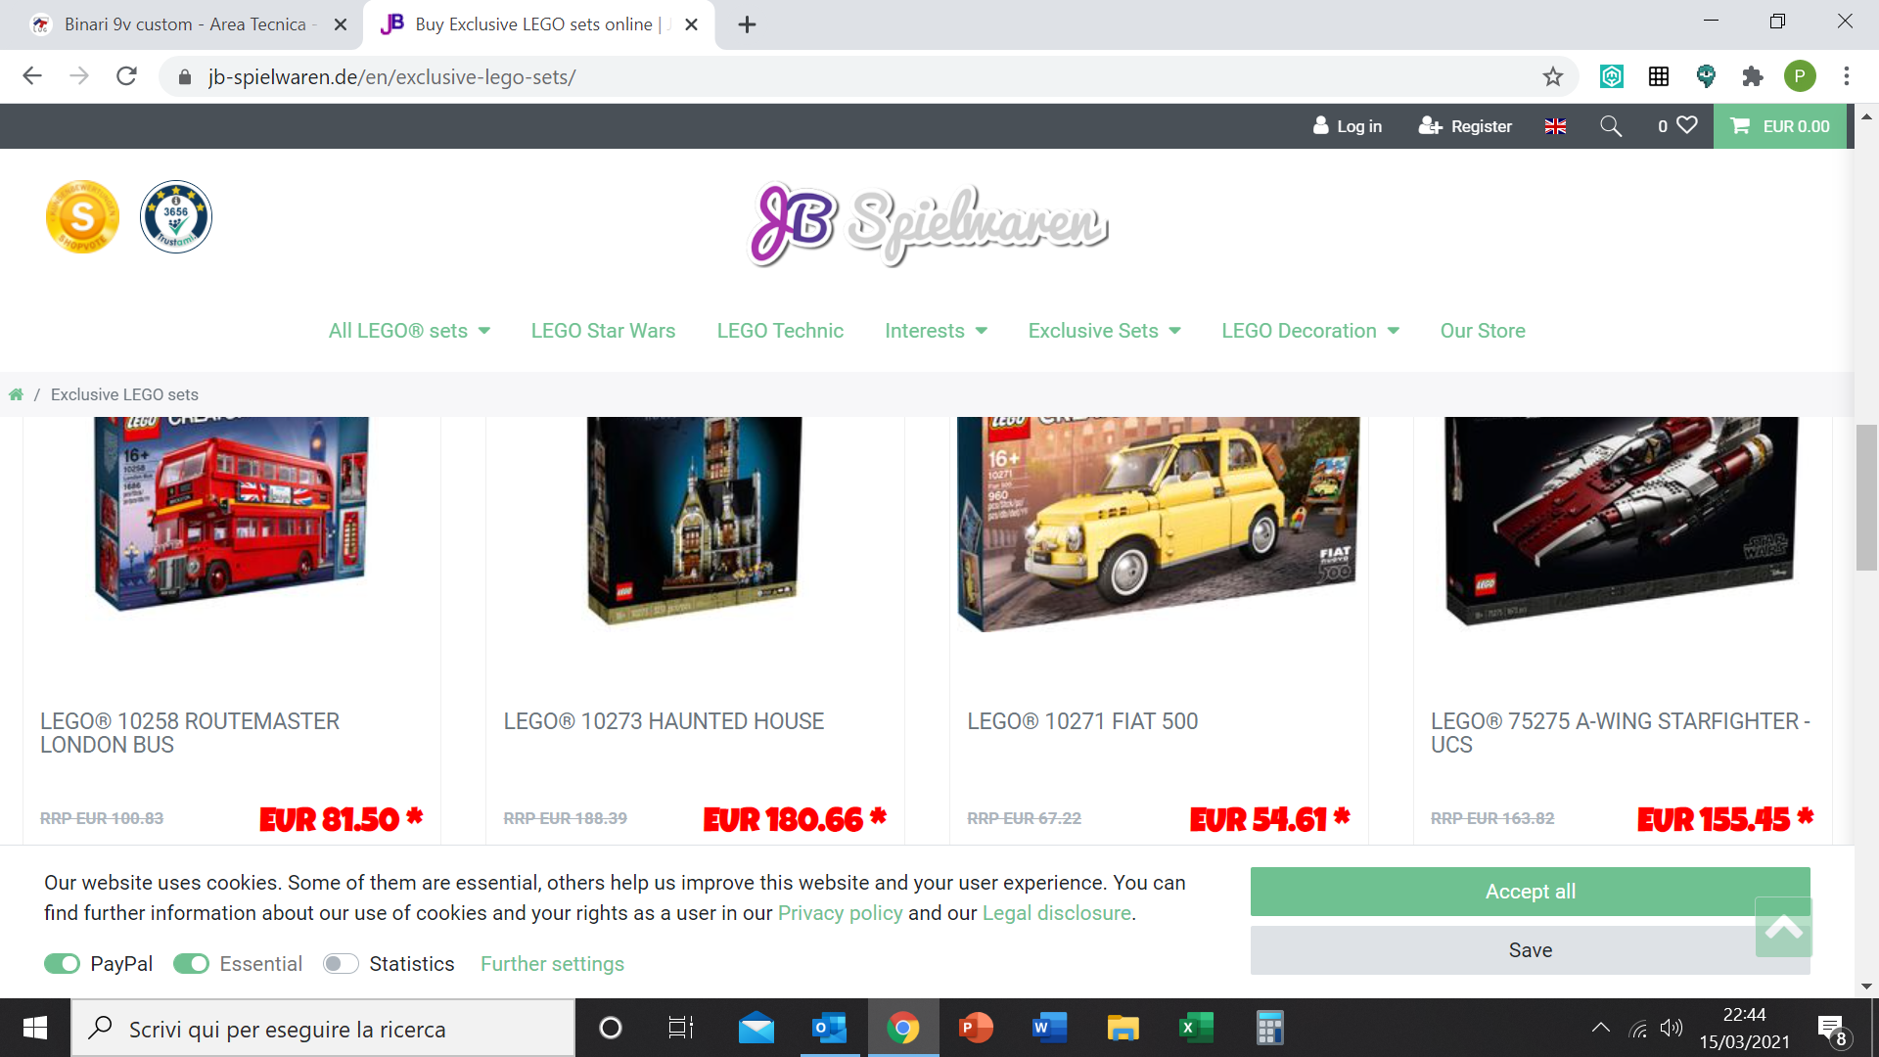Go back to the previous page

(32, 76)
